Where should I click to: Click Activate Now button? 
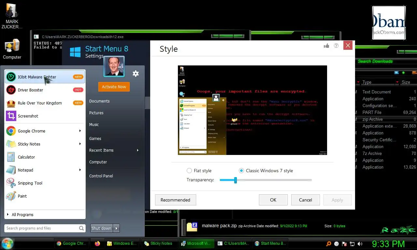click(x=114, y=87)
